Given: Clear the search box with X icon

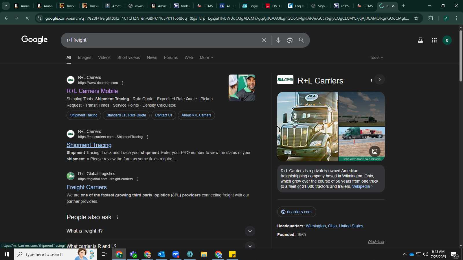Looking at the screenshot, I should click(x=264, y=40).
